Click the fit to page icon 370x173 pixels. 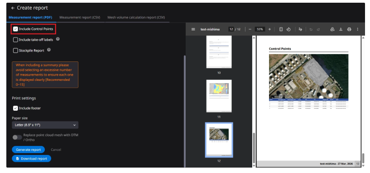click(x=281, y=29)
